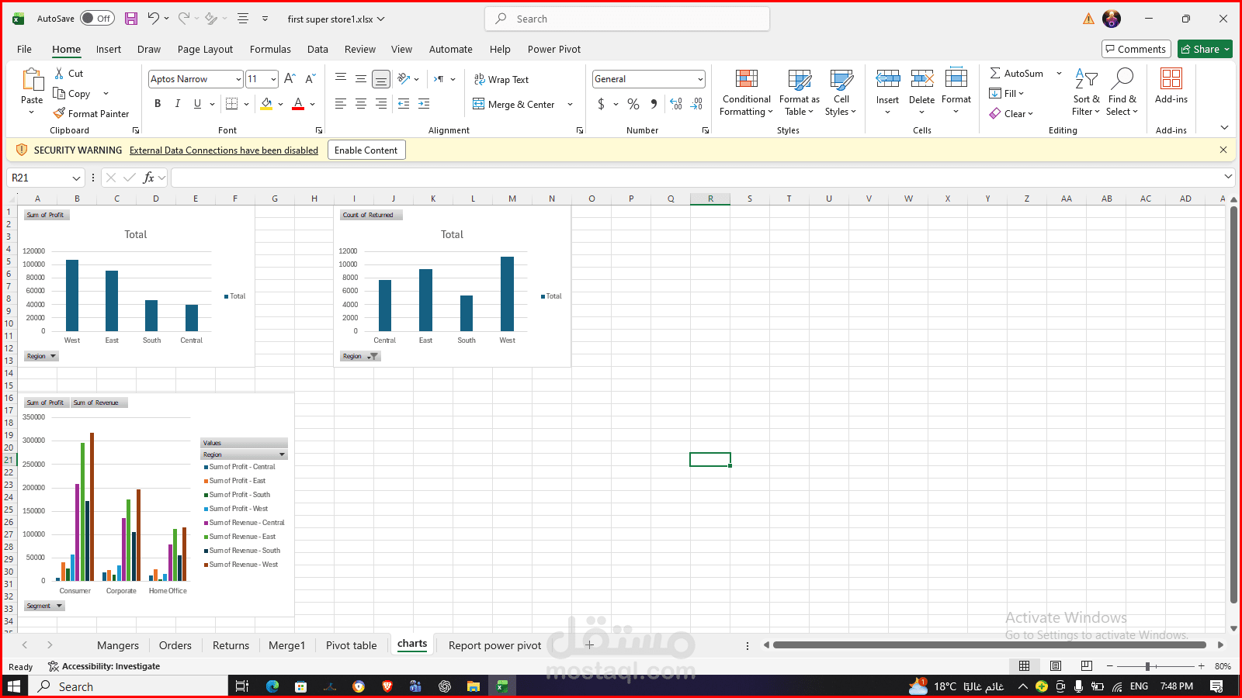This screenshot has width=1242, height=698.
Task: Select the AutoSum function
Action: [1018, 73]
